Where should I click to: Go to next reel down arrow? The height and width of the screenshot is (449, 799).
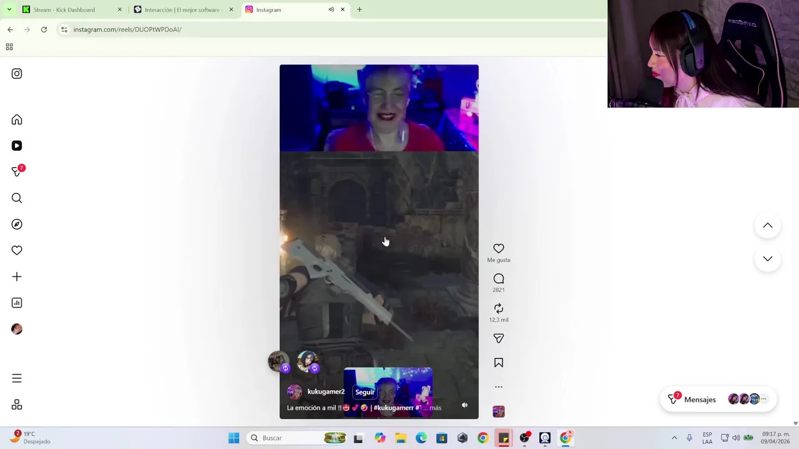pyautogui.click(x=768, y=259)
